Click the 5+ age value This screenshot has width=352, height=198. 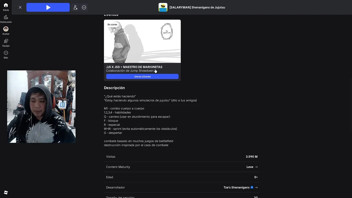256,177
